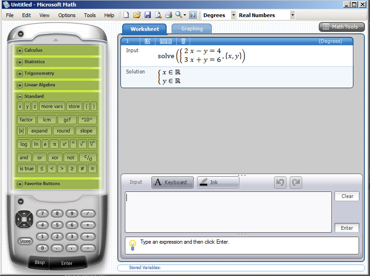The width and height of the screenshot is (370, 276).
Task: Expand the Linear Algebra button group
Action: [x=20, y=85]
